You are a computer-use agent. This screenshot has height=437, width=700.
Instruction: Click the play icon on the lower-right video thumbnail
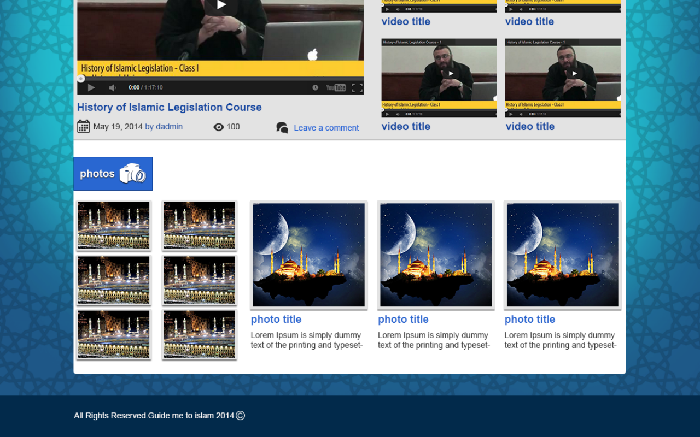point(574,73)
